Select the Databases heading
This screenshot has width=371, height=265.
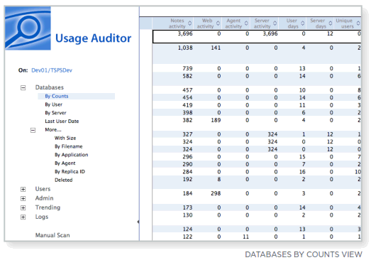click(x=50, y=87)
